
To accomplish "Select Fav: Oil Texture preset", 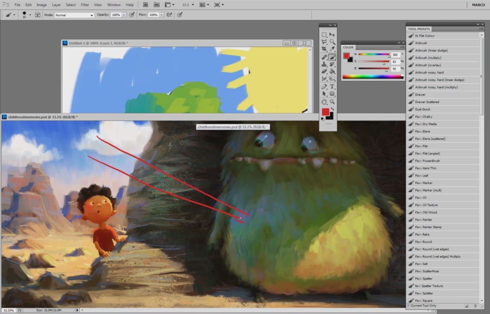I will pyautogui.click(x=442, y=205).
